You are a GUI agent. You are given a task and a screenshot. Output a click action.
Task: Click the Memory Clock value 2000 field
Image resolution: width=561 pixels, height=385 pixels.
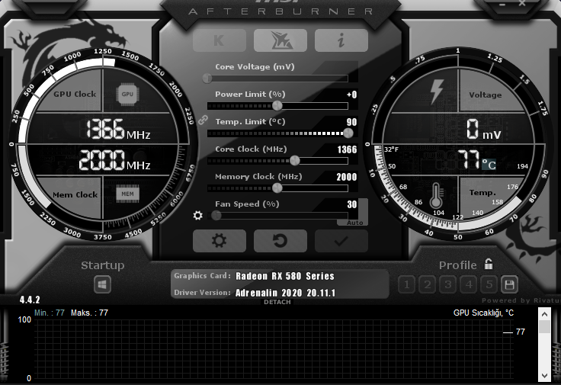click(x=347, y=177)
